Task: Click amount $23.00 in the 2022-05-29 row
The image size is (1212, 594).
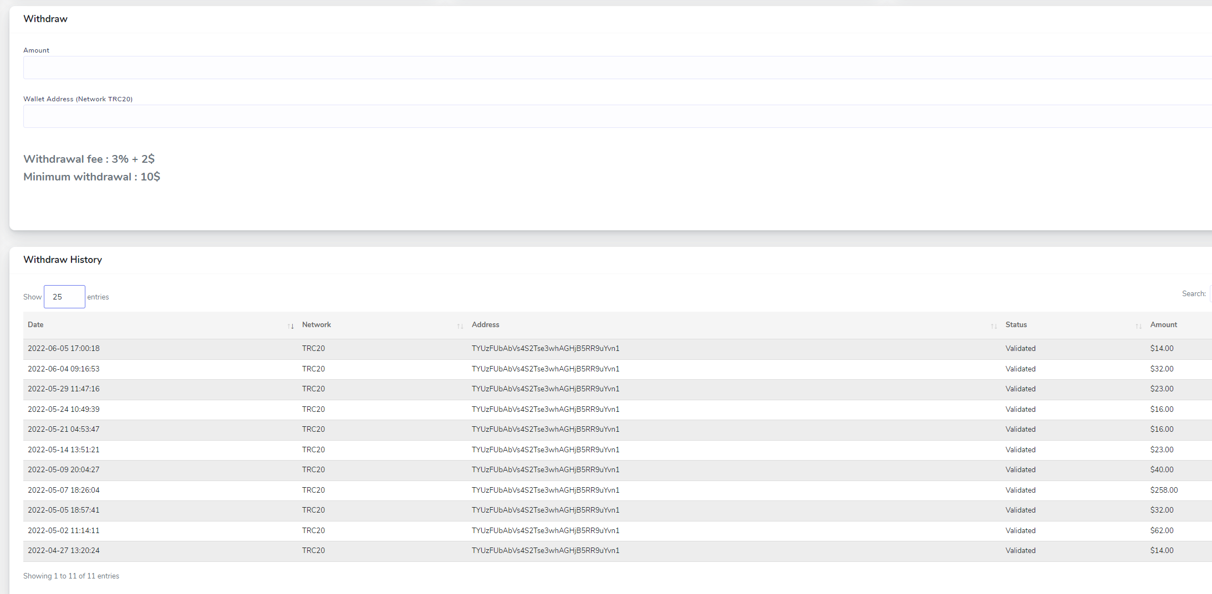Action: coord(1162,389)
